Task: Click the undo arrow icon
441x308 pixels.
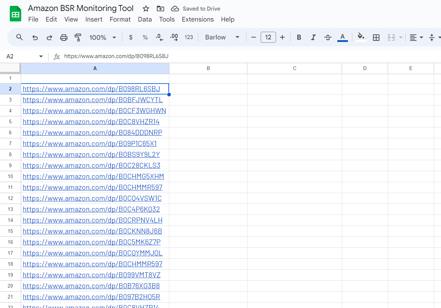Action: coord(35,37)
